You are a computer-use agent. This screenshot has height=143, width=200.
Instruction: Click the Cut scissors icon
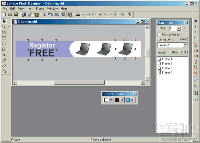44,15
